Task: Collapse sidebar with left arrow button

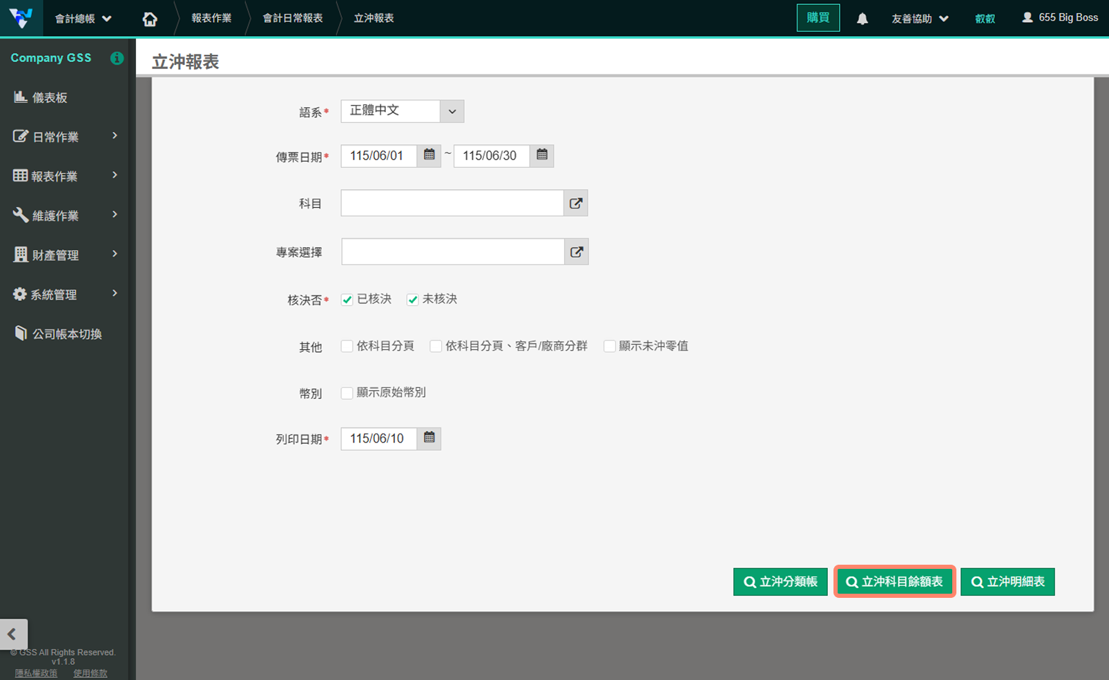Action: pos(13,634)
